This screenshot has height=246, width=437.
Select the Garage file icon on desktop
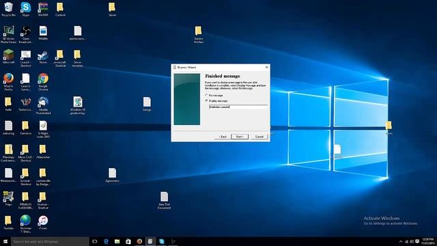(x=147, y=104)
